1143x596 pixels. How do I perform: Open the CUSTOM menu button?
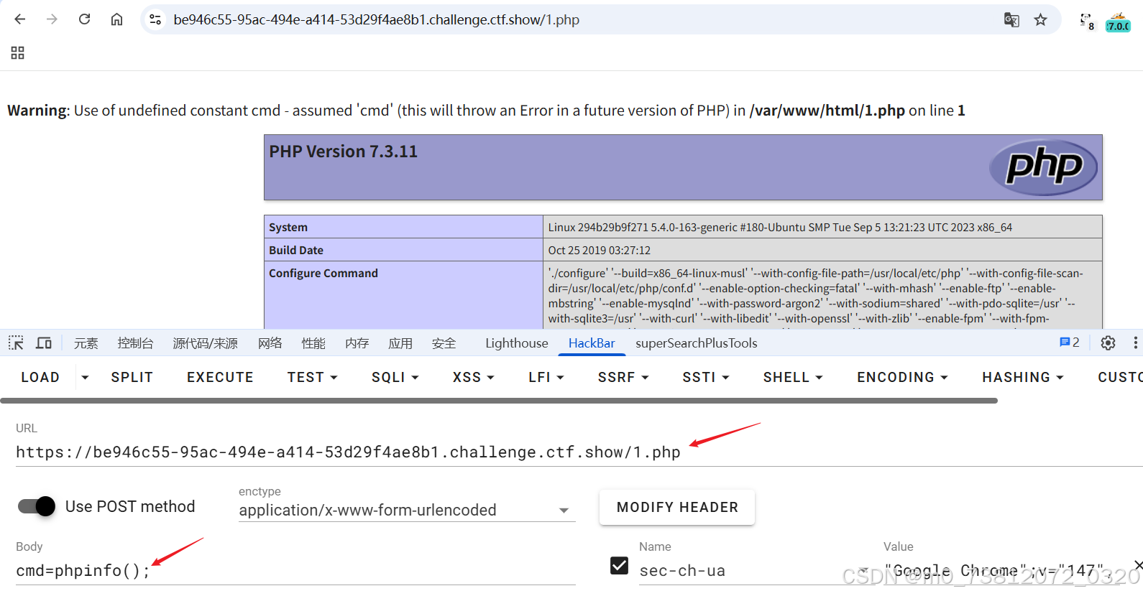[1120, 377]
